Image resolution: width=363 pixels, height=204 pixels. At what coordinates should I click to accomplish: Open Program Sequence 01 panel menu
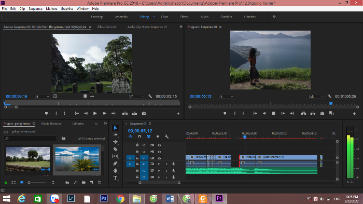pyautogui.click(x=220, y=27)
